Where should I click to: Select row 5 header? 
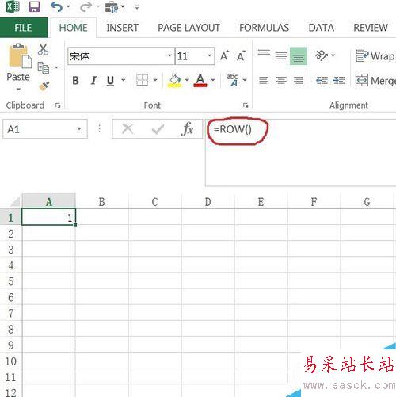tap(11, 281)
